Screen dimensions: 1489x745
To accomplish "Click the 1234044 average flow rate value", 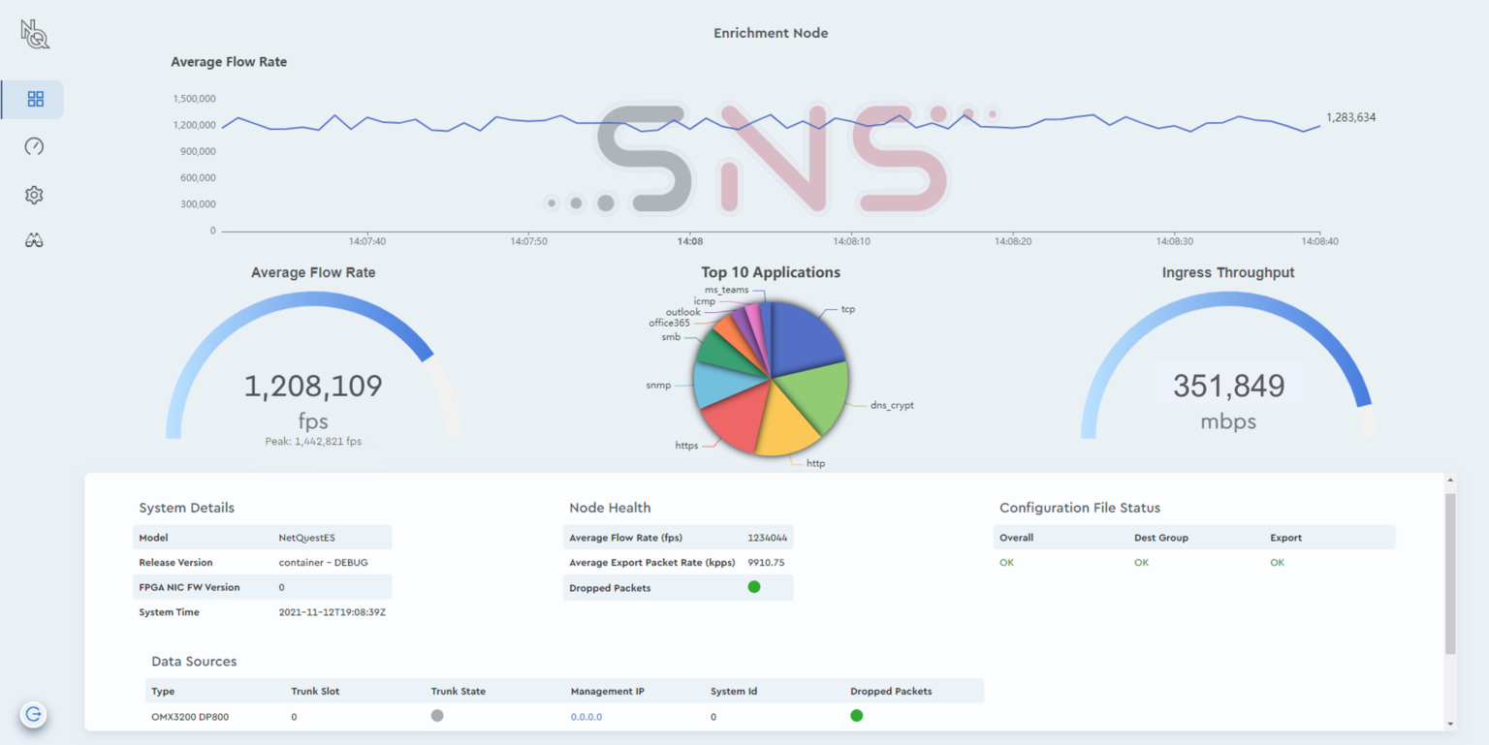I will click(x=767, y=538).
